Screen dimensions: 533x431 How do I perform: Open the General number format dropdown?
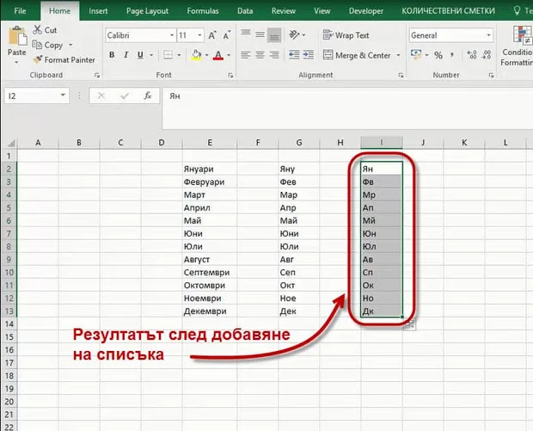[x=488, y=35]
